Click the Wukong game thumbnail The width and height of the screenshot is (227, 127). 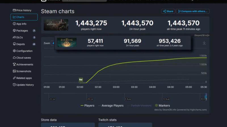coord(56,25)
